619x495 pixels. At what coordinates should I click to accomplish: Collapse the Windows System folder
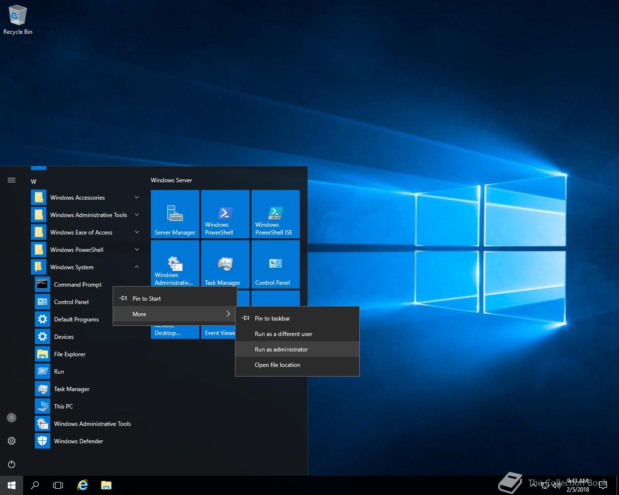[x=87, y=267]
